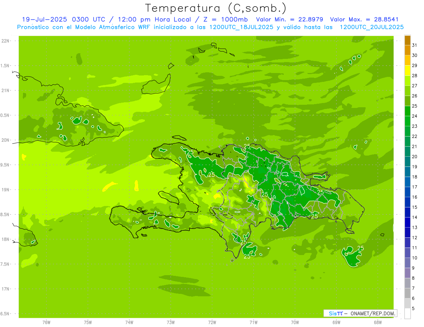The height and width of the screenshot is (327, 424).
Task: Click the "76W" longitude axis label
Action: 46,322
